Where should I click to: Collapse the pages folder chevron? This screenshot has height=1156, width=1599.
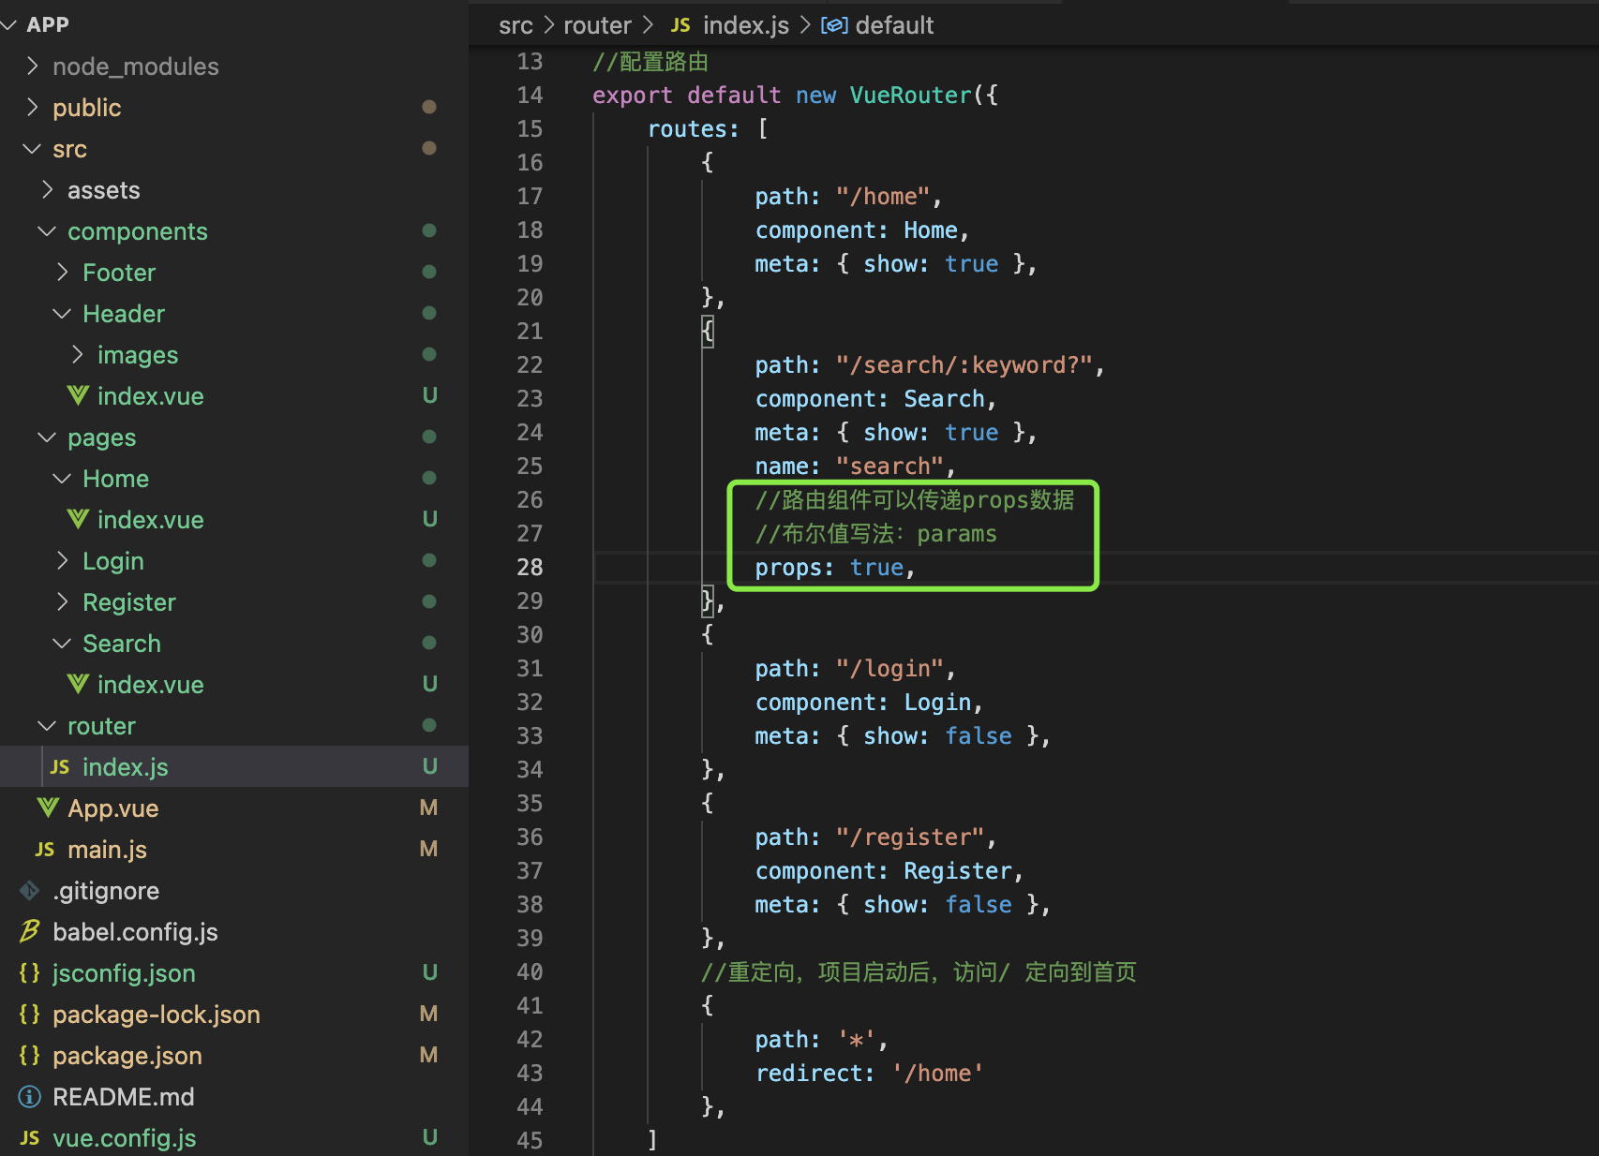(47, 437)
